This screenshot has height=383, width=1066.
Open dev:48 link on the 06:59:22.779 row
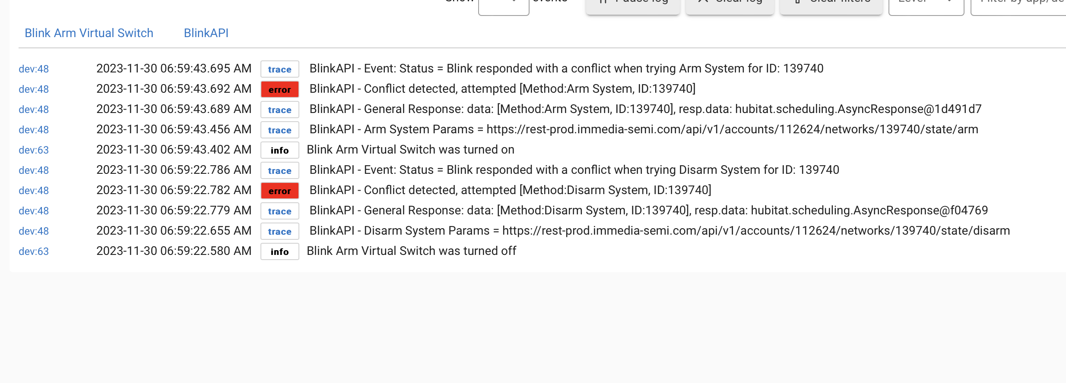pyautogui.click(x=34, y=211)
